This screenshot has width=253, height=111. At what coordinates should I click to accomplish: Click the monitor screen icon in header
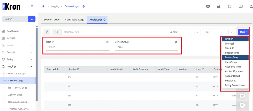(x=241, y=6)
